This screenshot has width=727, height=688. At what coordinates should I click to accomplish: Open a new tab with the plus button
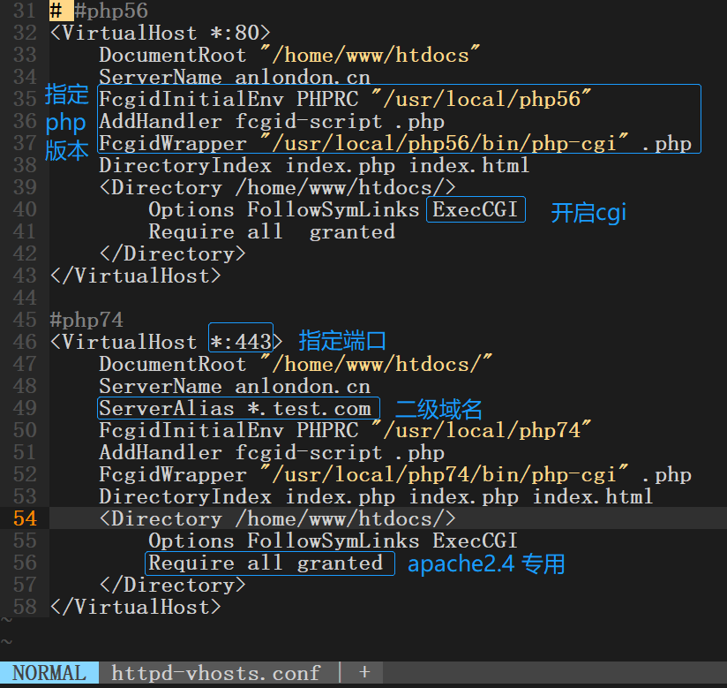pyautogui.click(x=364, y=673)
